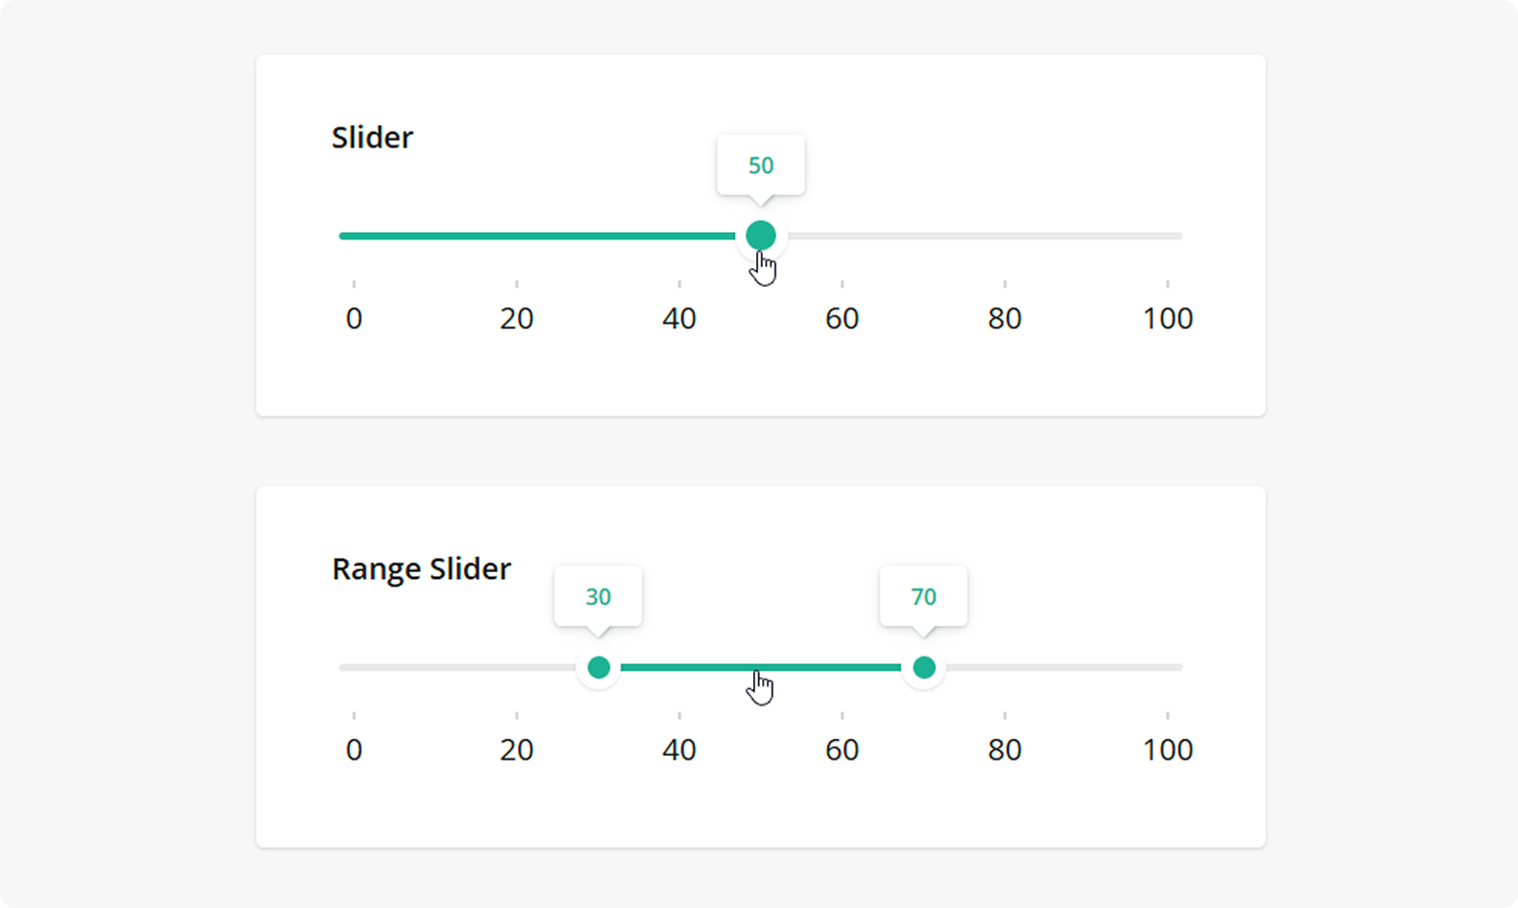This screenshot has width=1518, height=908.
Task: Click the 100 tick label under the Range Slider
Action: (1168, 749)
